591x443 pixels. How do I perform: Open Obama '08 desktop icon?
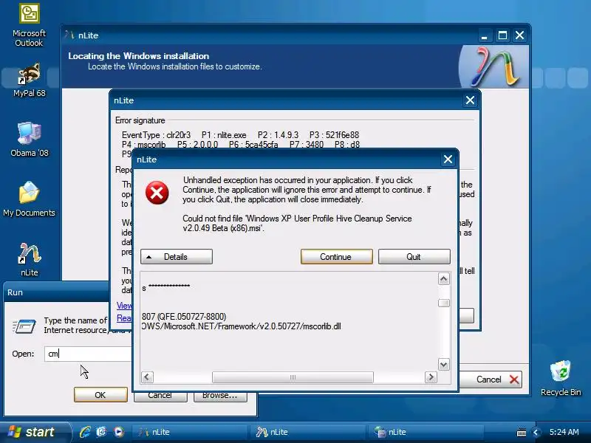(29, 139)
